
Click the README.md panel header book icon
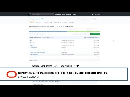(30, 60)
